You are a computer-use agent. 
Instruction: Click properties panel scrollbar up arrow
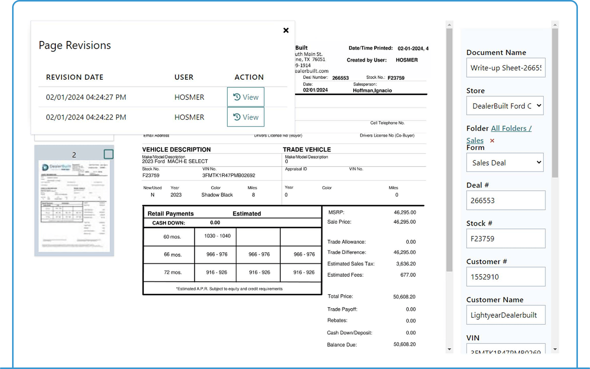pyautogui.click(x=555, y=25)
